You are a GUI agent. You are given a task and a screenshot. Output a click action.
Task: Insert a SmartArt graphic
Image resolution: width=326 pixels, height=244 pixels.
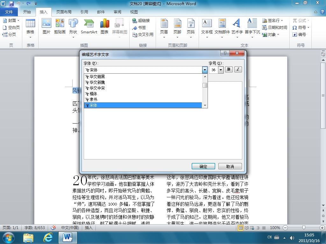pos(89,26)
